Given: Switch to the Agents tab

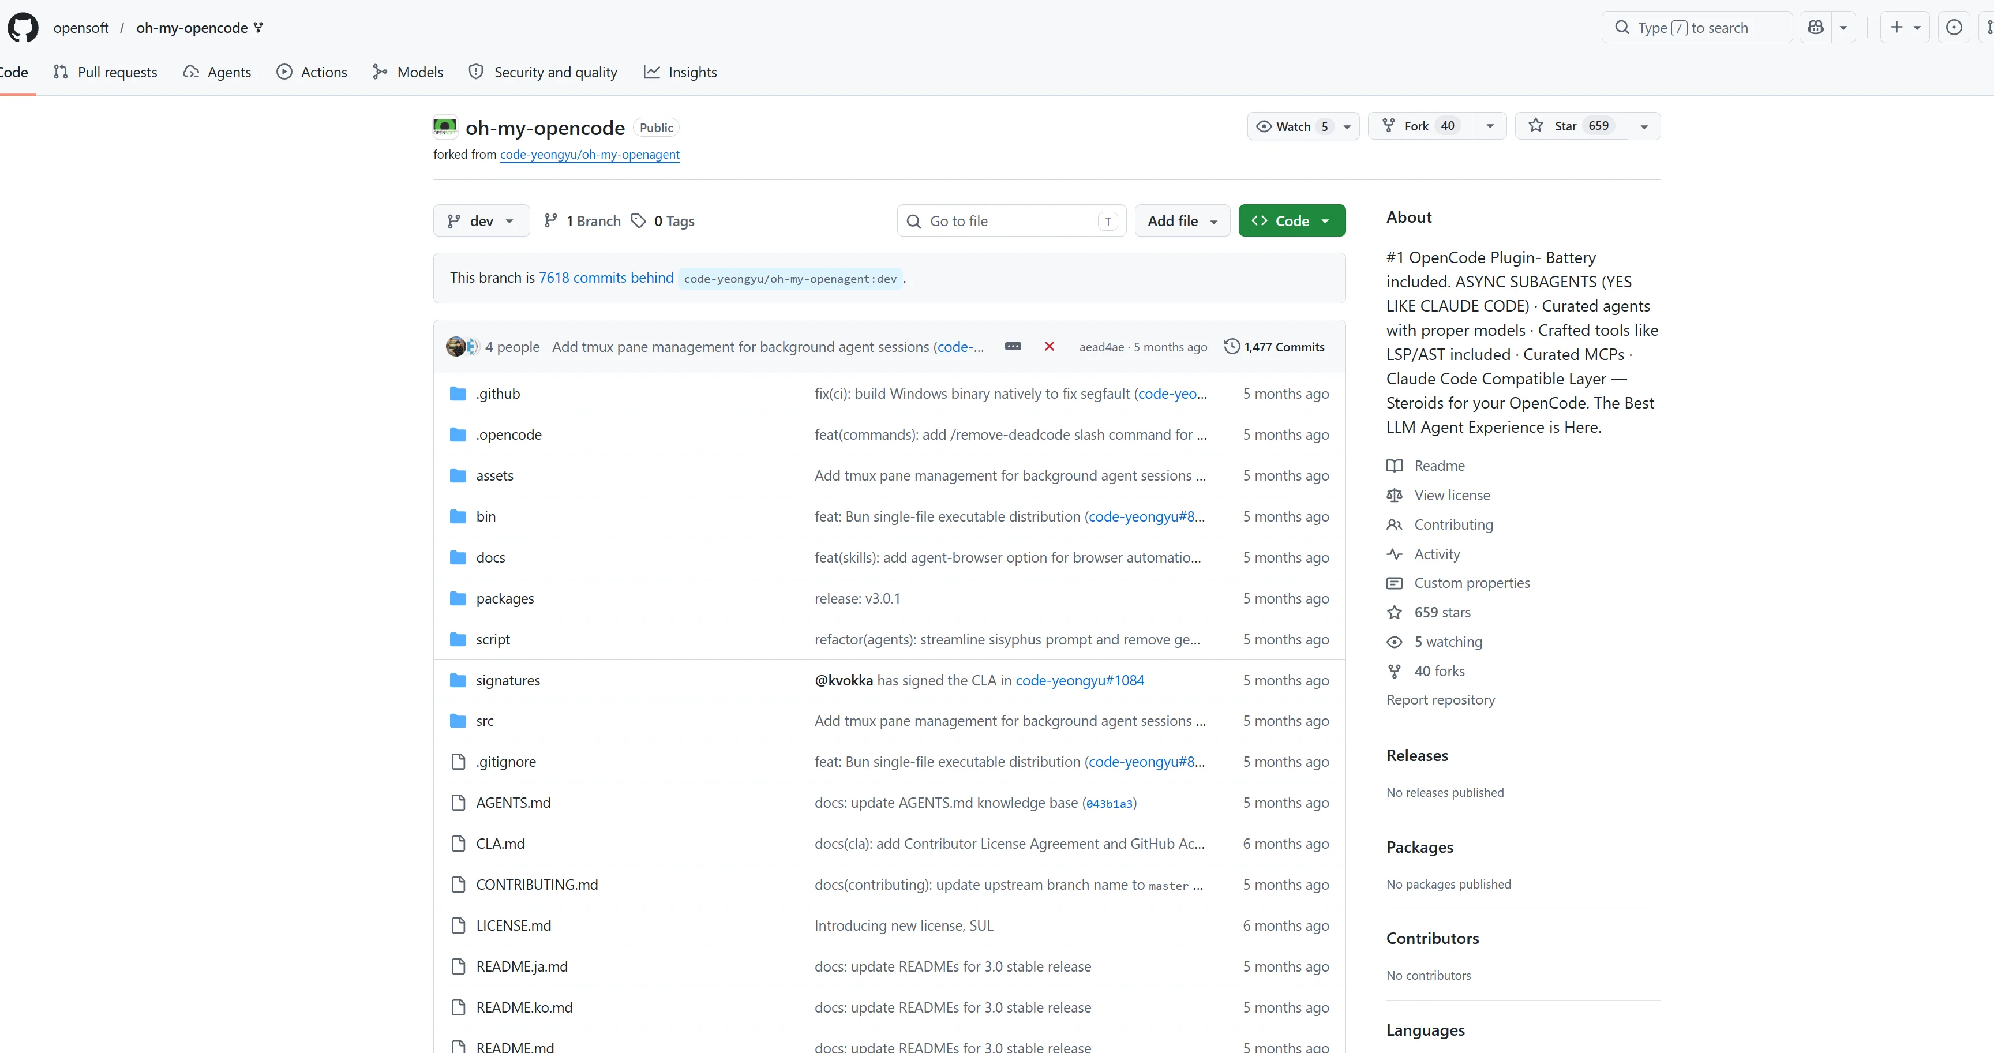Looking at the screenshot, I should tap(218, 72).
